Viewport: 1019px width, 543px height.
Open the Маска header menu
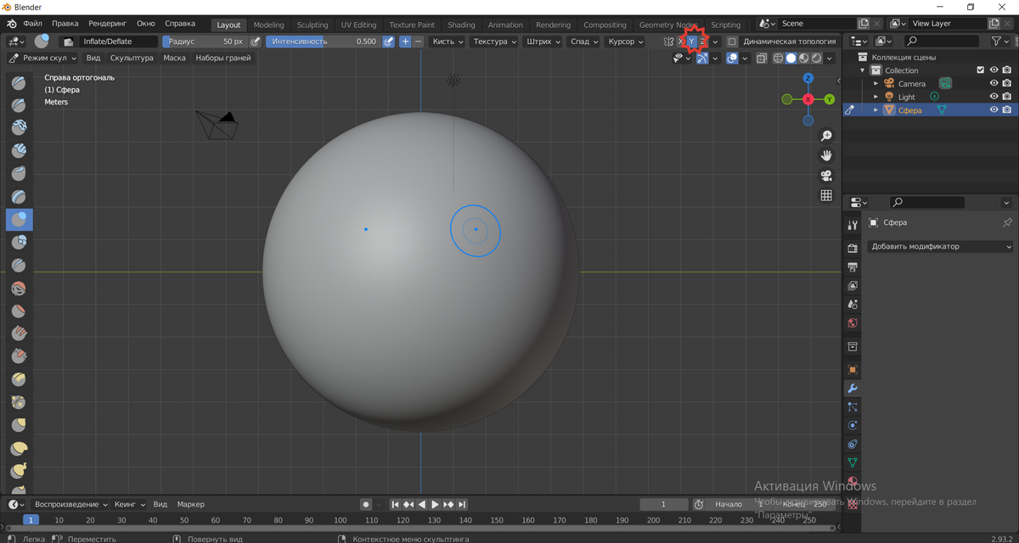pyautogui.click(x=175, y=59)
